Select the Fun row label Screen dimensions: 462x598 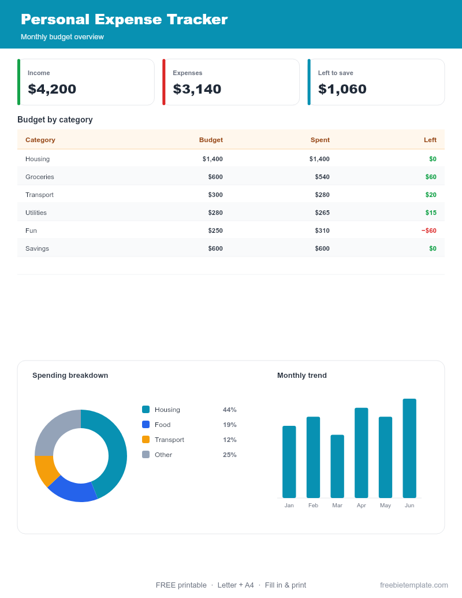31,231
